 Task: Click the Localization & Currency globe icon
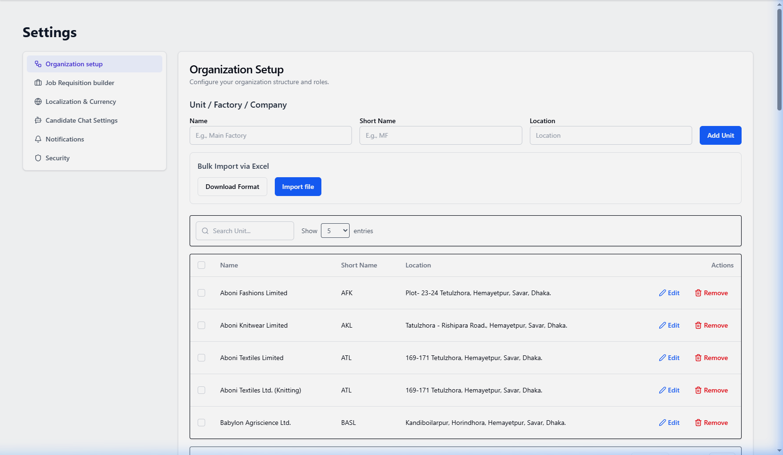[38, 102]
